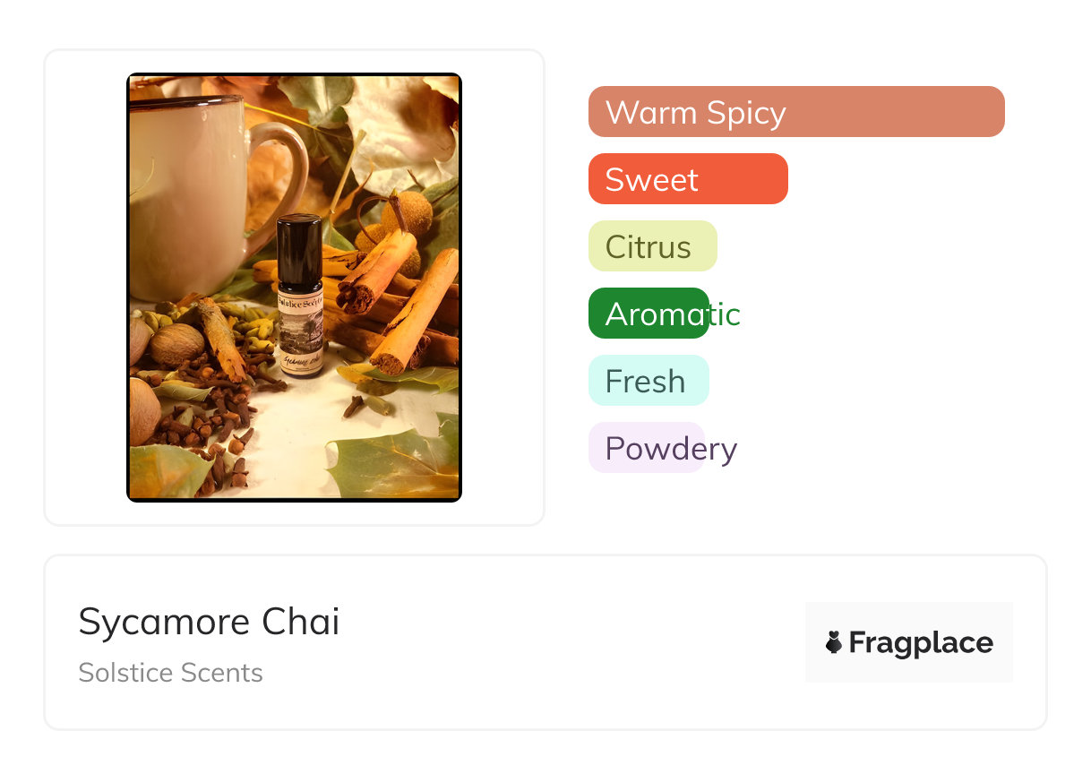The height and width of the screenshot is (774, 1091).
Task: Click the Fresh accord bar
Action: tap(648, 381)
